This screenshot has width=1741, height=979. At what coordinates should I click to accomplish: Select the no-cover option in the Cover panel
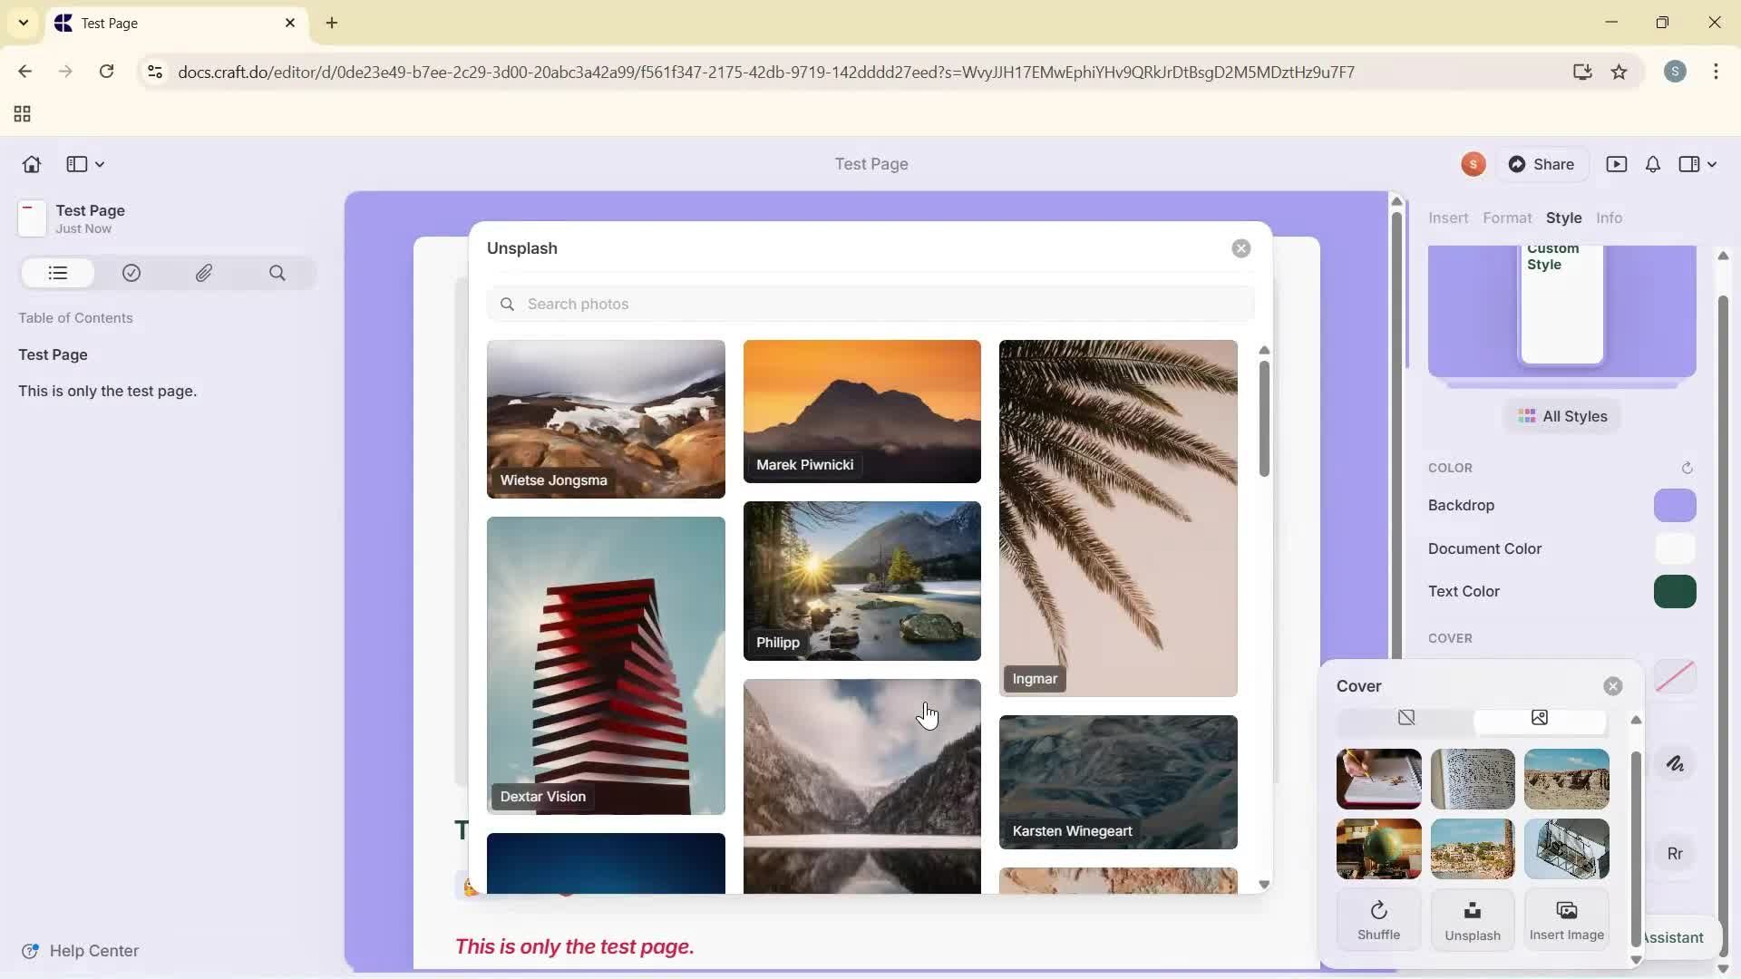(x=1406, y=717)
